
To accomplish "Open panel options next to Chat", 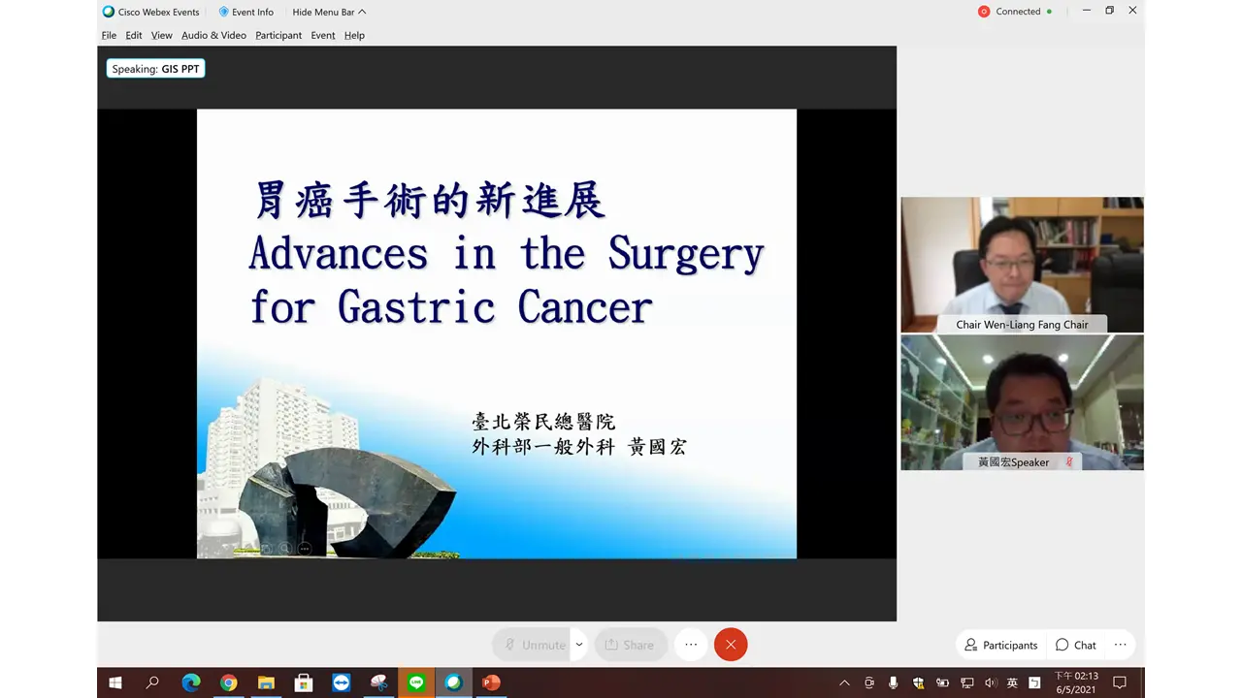I will coord(1120,645).
